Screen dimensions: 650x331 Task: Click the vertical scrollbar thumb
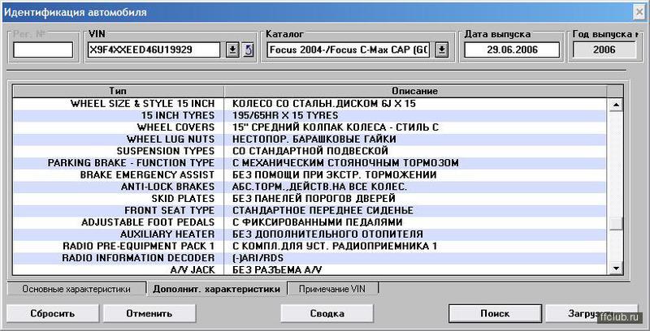pos(616,224)
